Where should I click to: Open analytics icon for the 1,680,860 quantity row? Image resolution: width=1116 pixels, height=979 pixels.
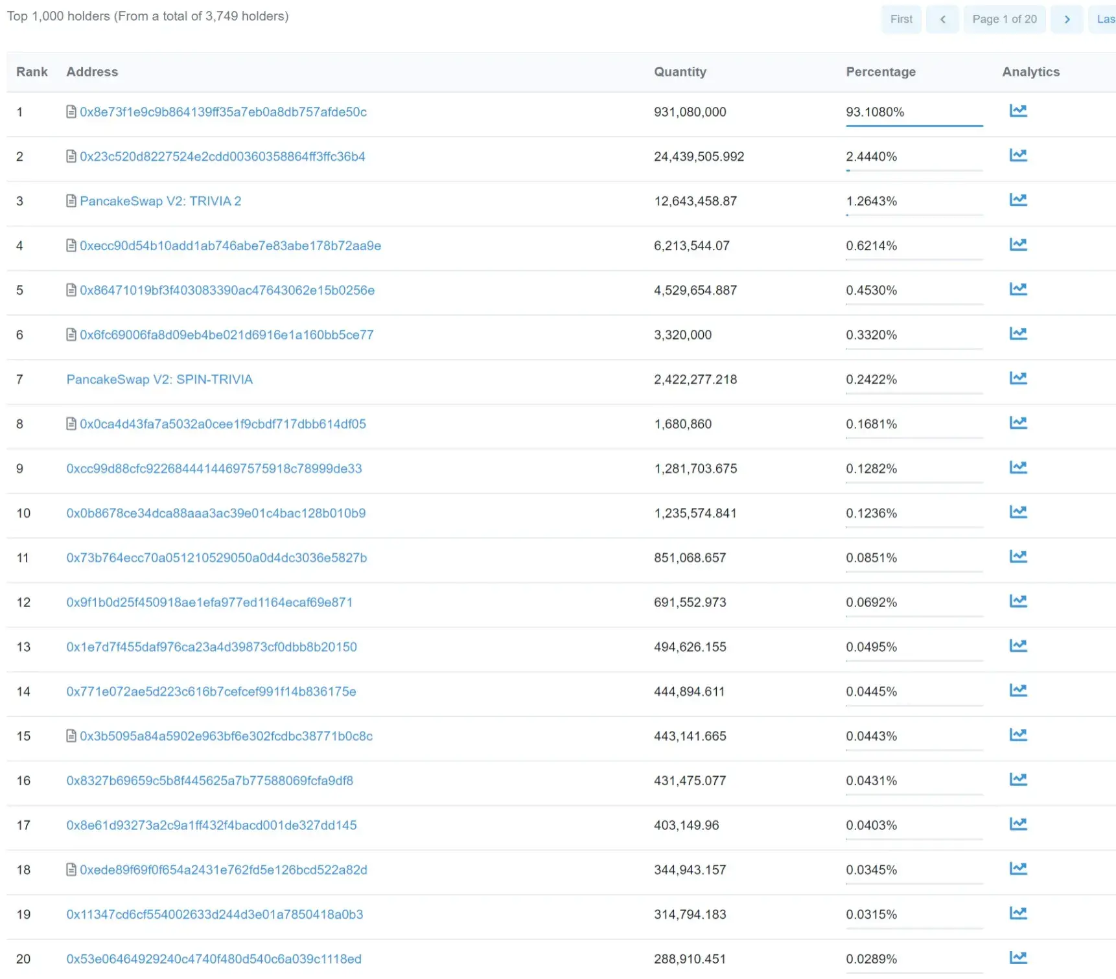[x=1017, y=423]
